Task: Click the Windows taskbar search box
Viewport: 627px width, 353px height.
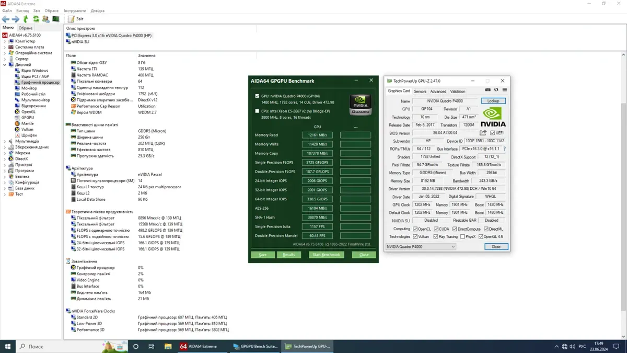Action: point(57,346)
